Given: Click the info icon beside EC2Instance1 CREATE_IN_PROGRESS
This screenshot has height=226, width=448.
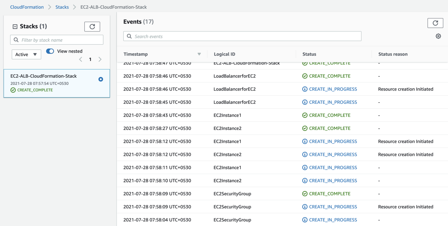Looking at the screenshot, I should pos(305,141).
